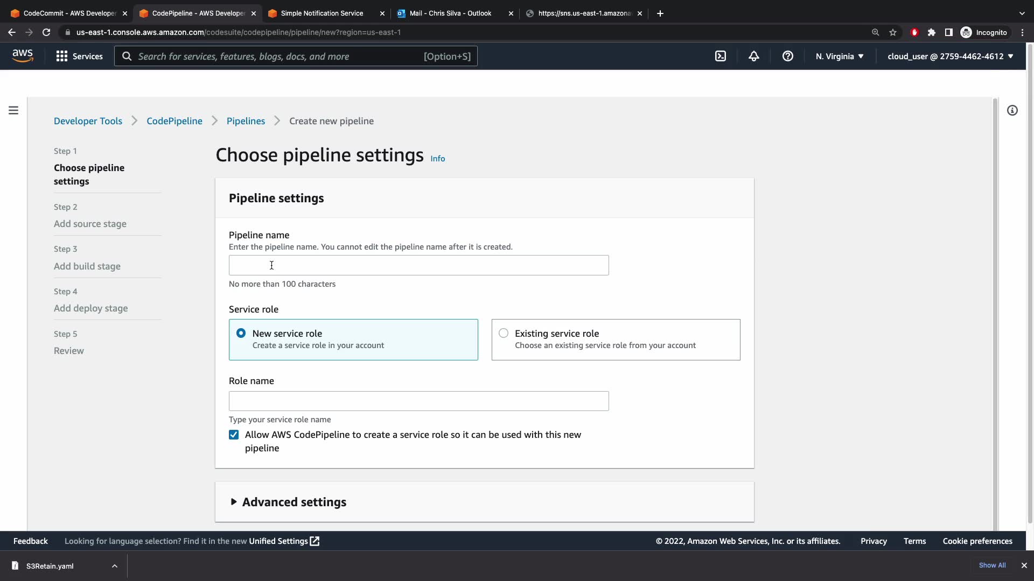1034x581 pixels.
Task: Open the Pipelines breadcrumb link
Action: 246,121
